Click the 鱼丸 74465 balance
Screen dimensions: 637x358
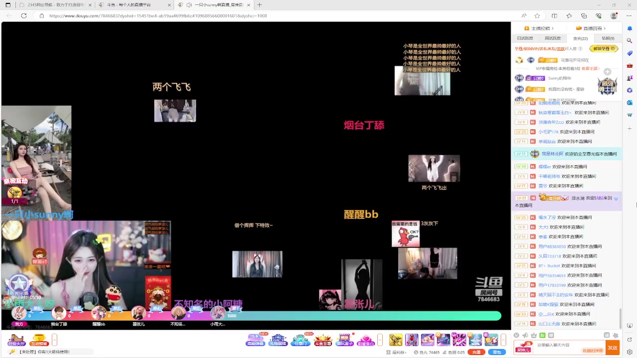pos(426,352)
